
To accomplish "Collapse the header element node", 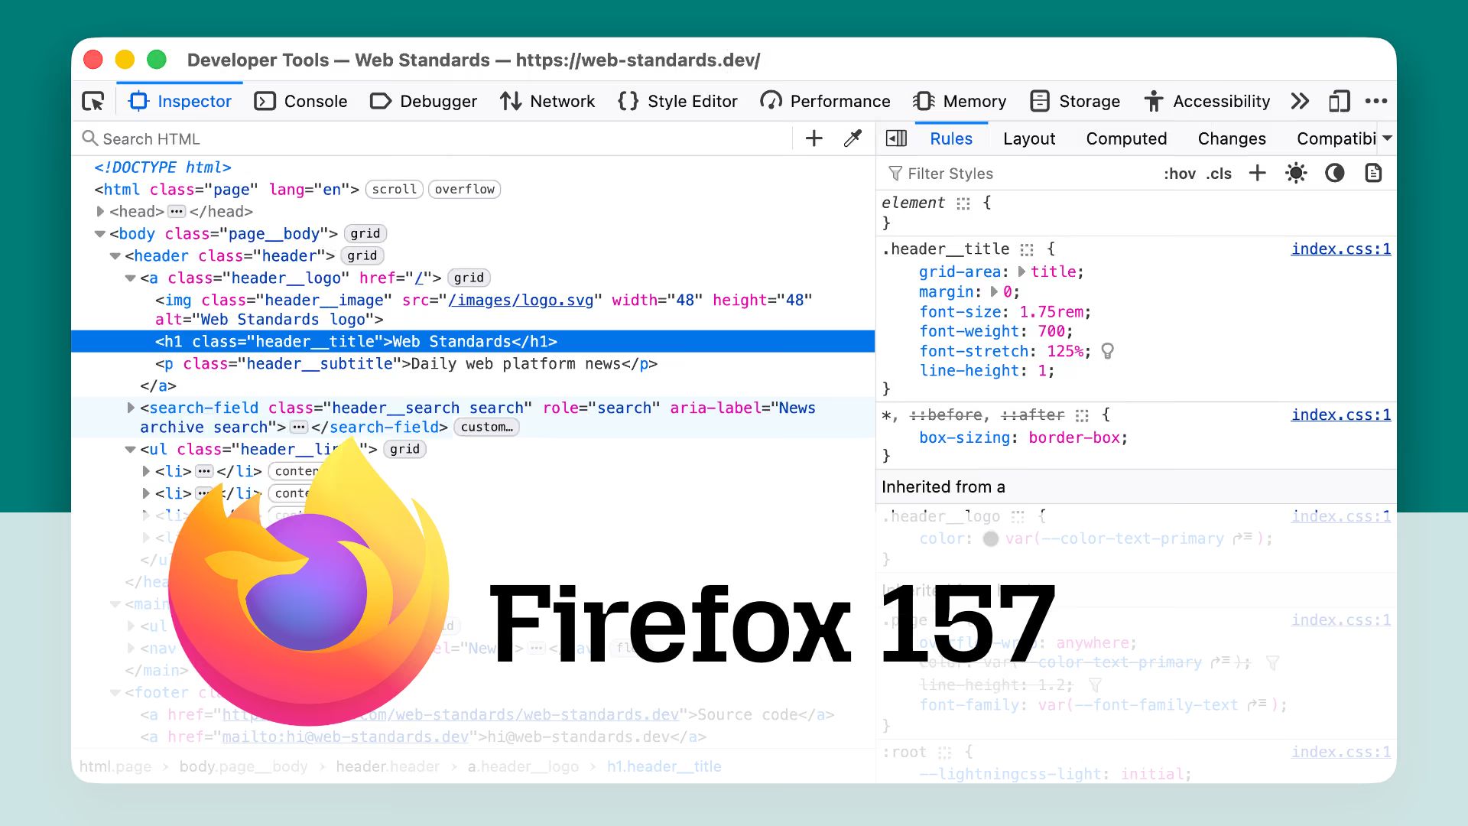I will coord(115,255).
